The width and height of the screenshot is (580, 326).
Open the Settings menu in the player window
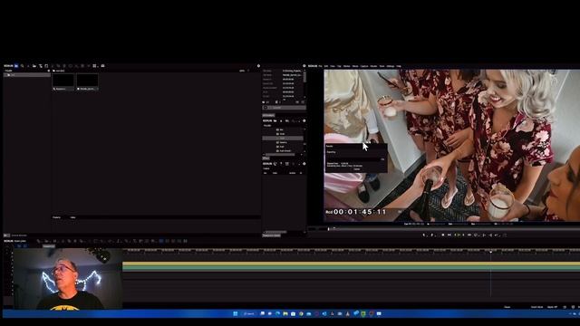pyautogui.click(x=391, y=66)
